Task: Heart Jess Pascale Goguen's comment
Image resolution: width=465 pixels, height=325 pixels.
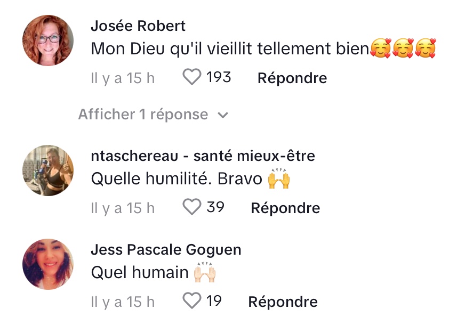Action: click(x=192, y=302)
